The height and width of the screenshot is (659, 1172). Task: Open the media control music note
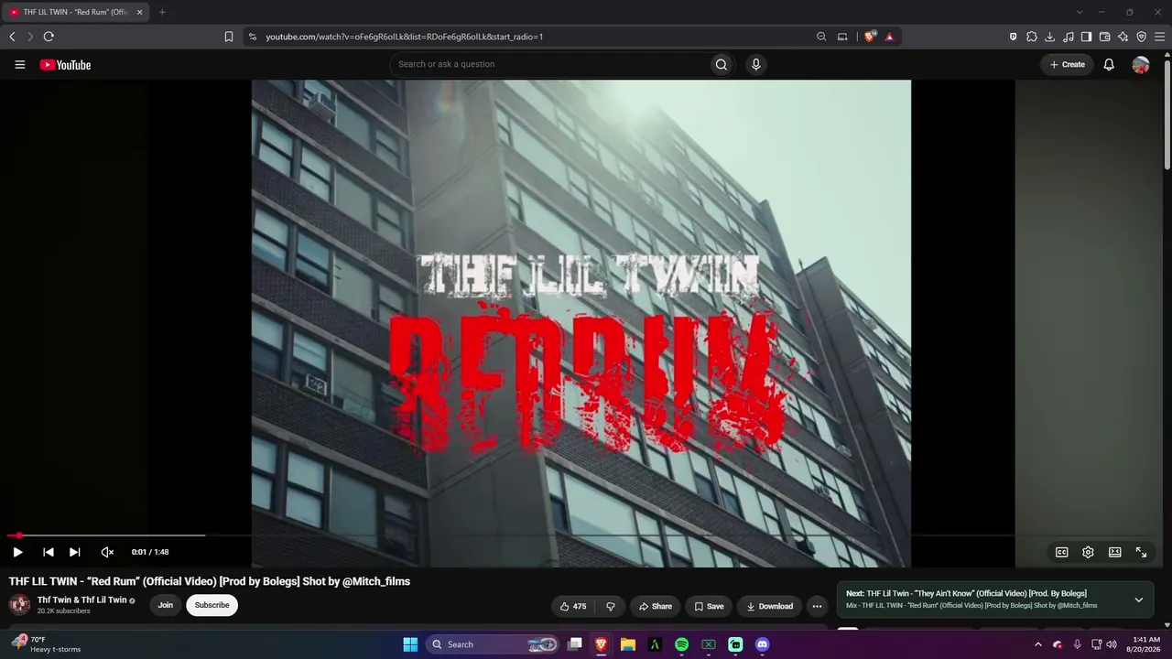coord(1068,37)
